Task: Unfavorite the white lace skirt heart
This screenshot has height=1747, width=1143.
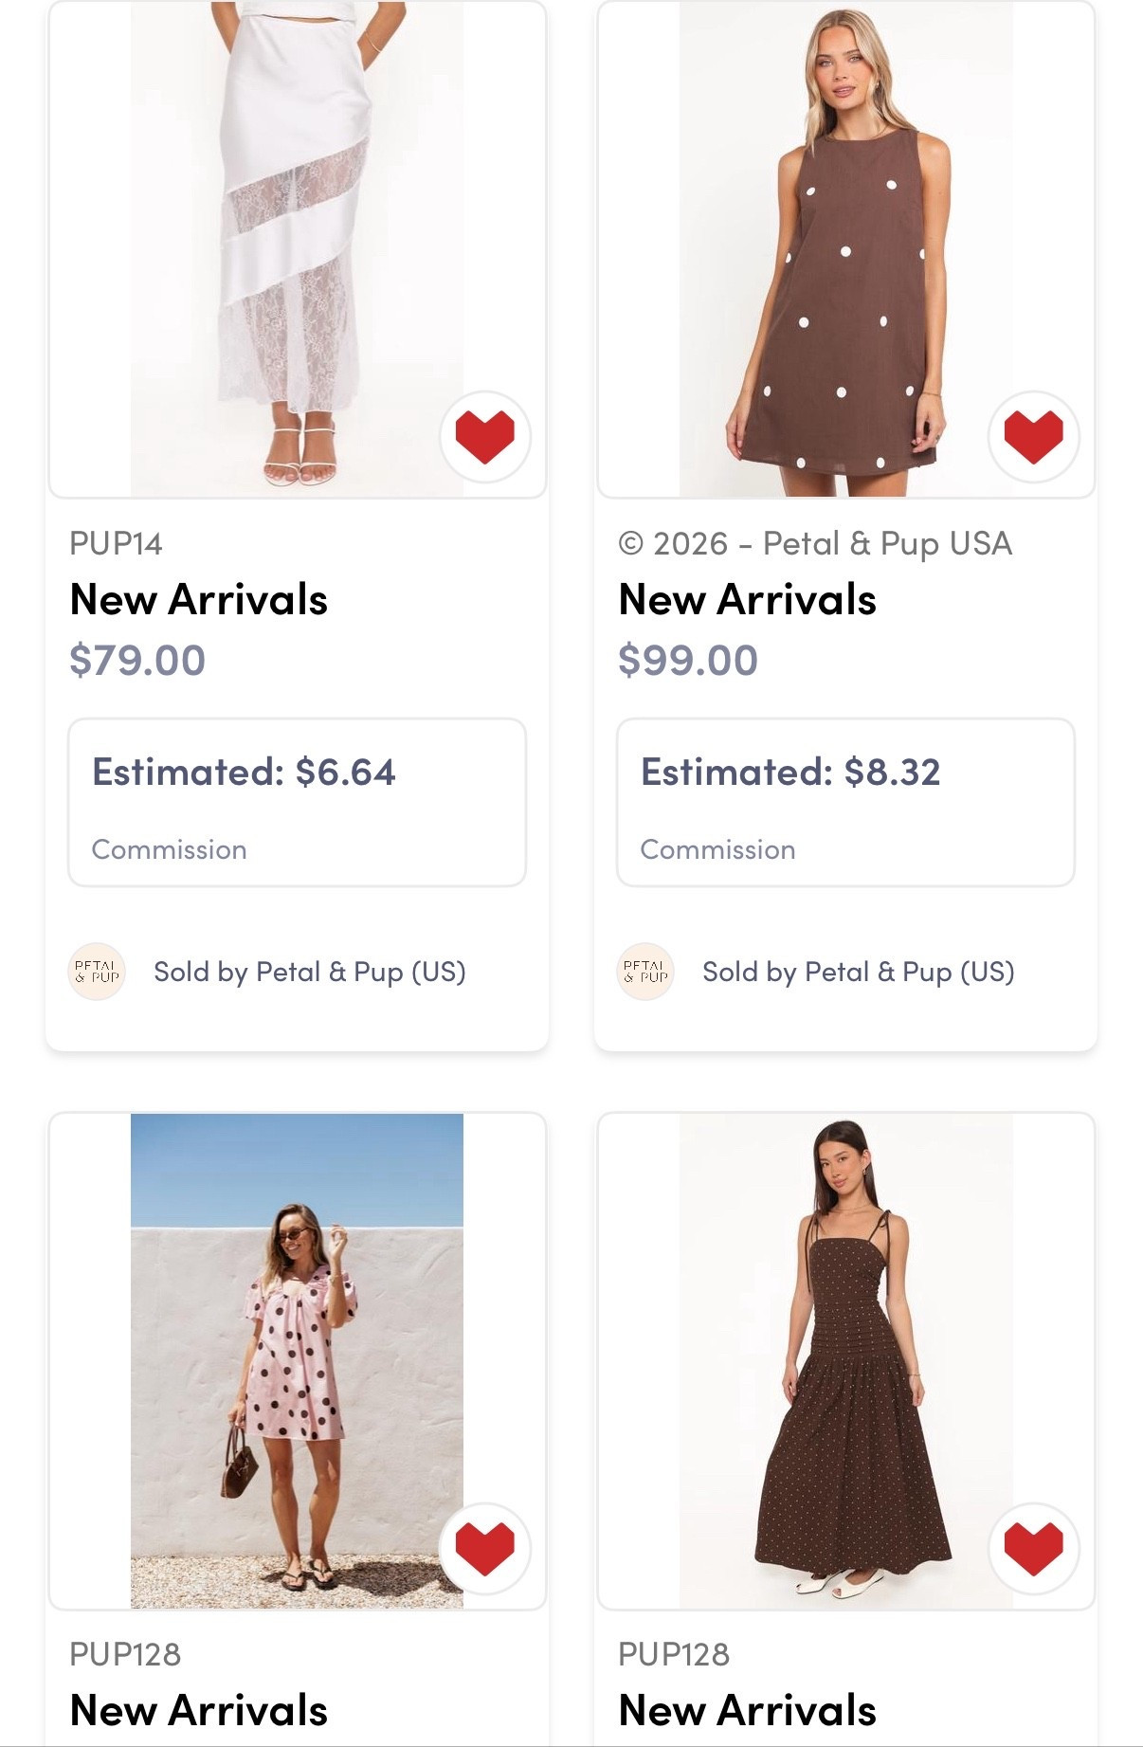Action: (484, 437)
